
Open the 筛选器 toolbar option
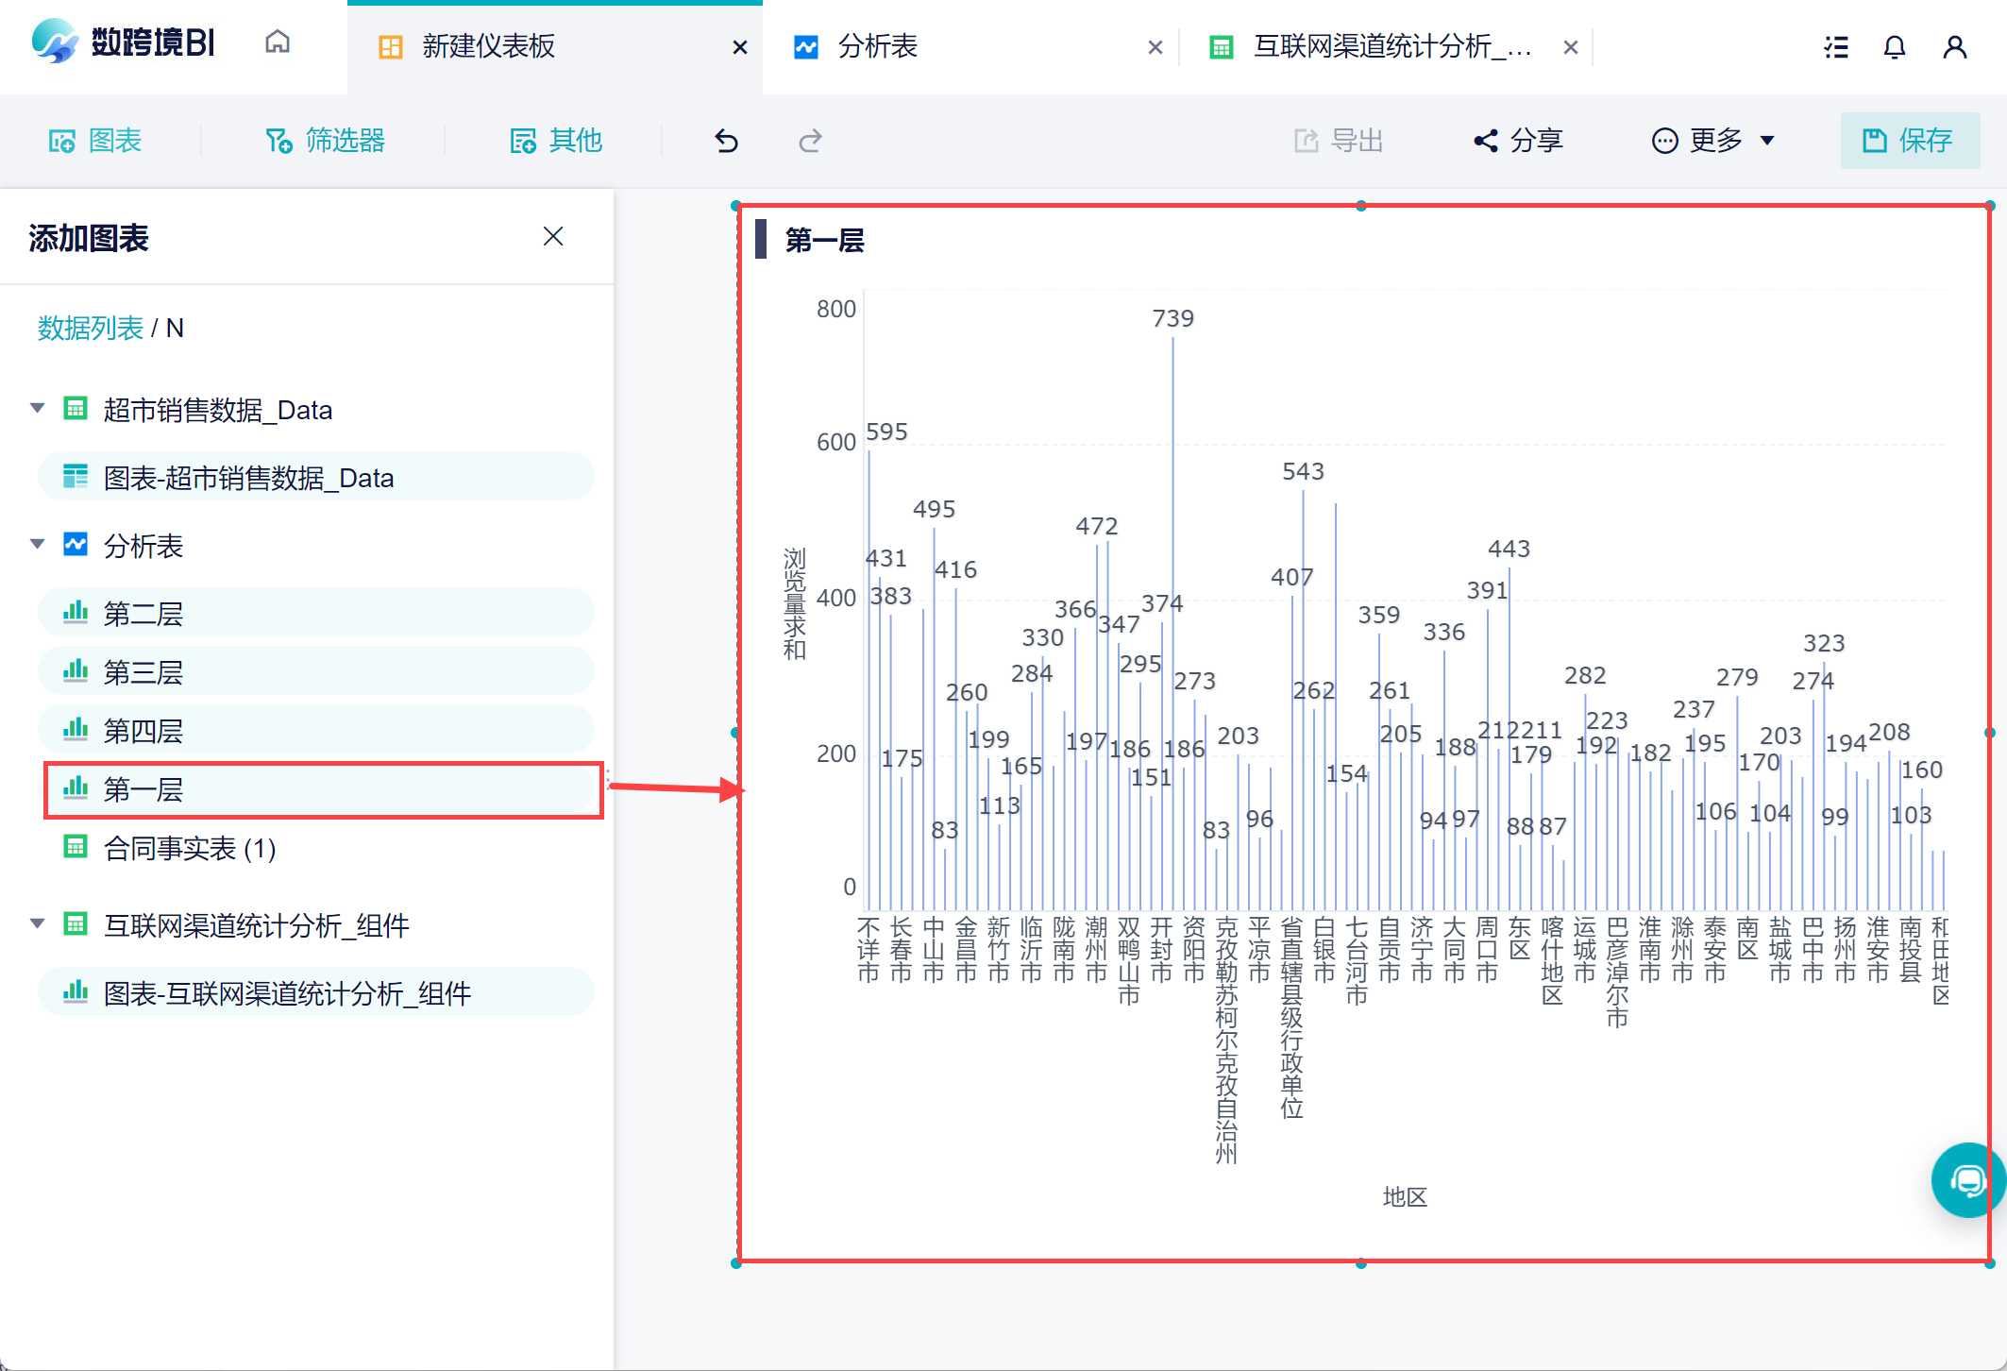(326, 141)
